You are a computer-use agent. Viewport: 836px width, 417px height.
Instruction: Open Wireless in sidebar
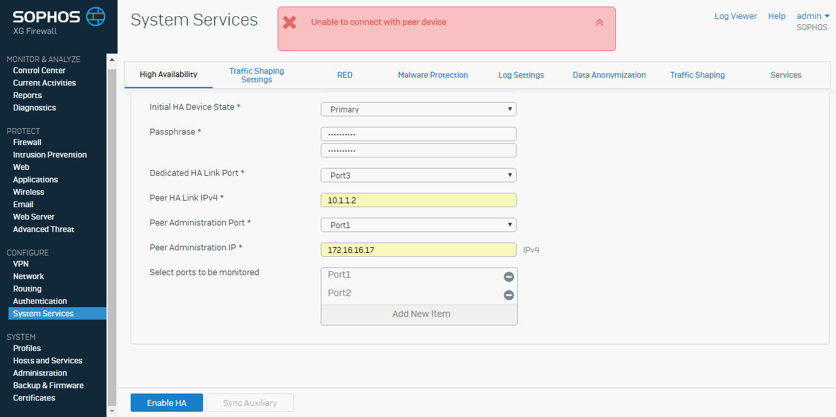click(29, 192)
